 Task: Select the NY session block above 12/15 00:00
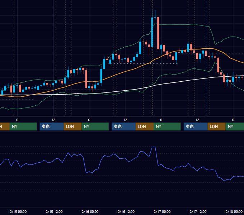coord(23,126)
